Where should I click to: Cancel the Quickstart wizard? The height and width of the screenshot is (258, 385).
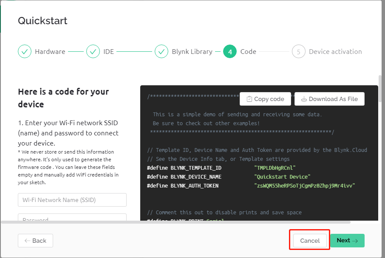pos(310,241)
